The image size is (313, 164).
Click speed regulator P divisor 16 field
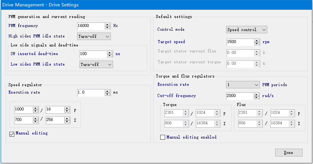pyautogui.click(x=55, y=110)
